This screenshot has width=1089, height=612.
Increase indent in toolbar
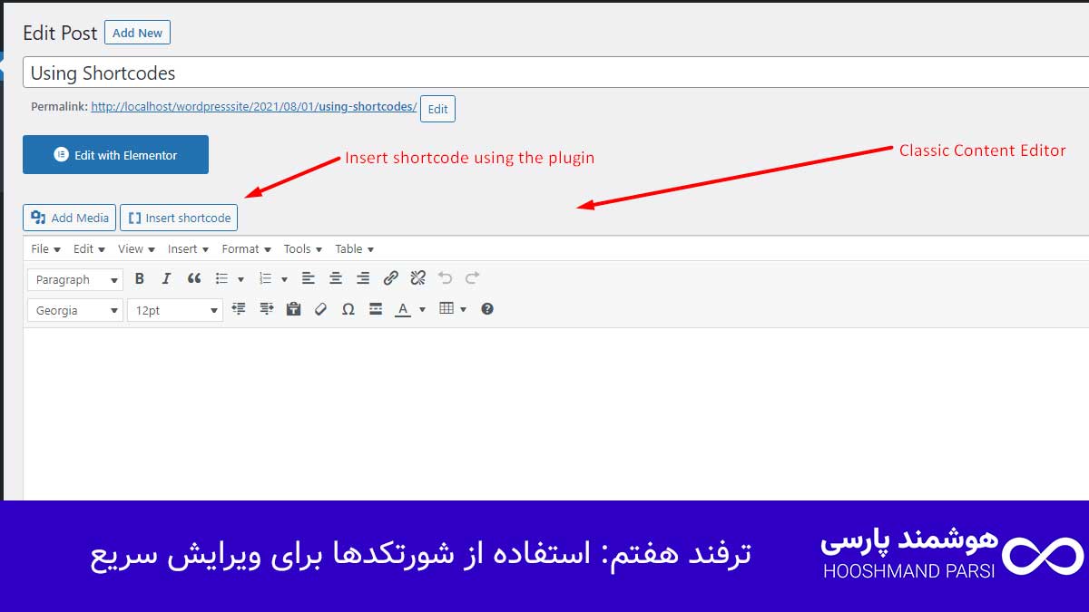(266, 309)
